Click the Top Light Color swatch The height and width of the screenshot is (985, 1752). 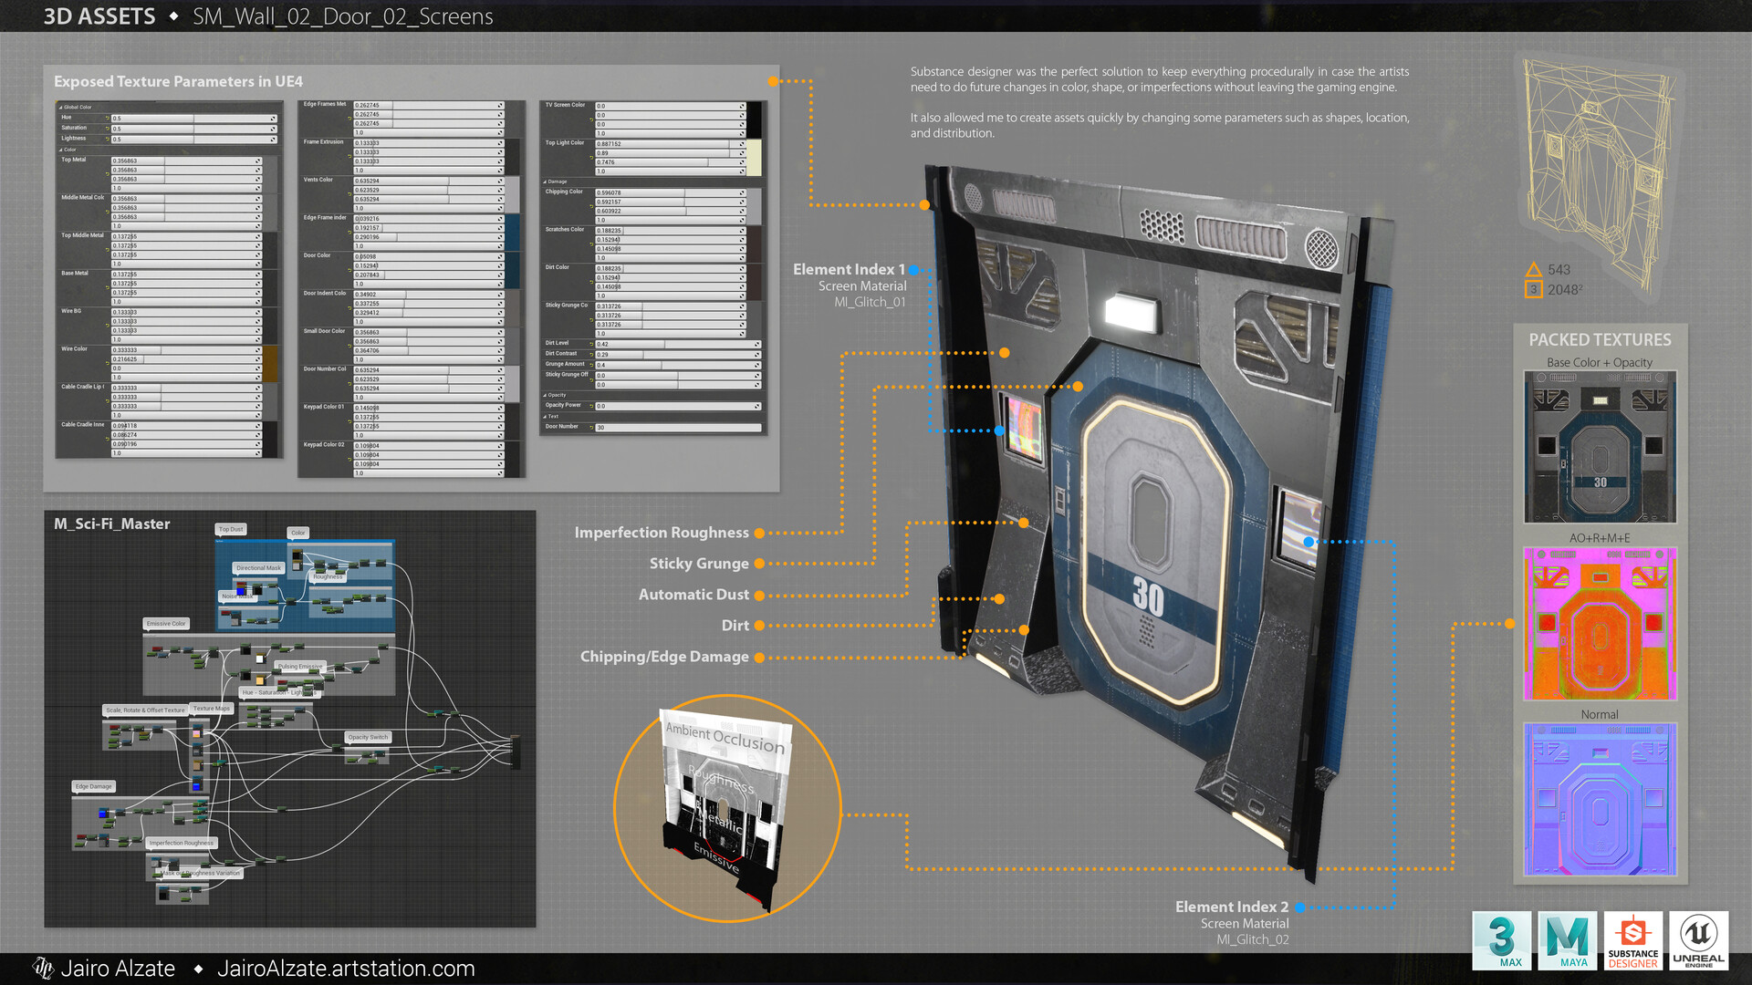(x=755, y=157)
